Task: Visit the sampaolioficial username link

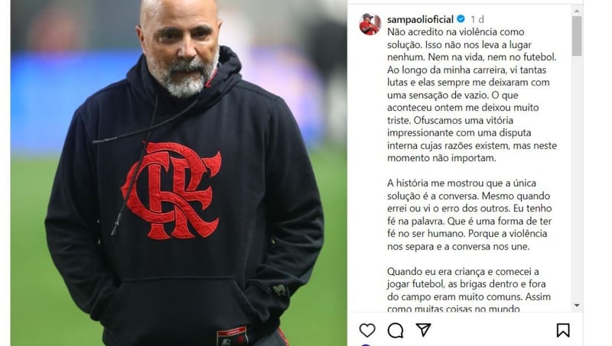Action: pyautogui.click(x=420, y=19)
